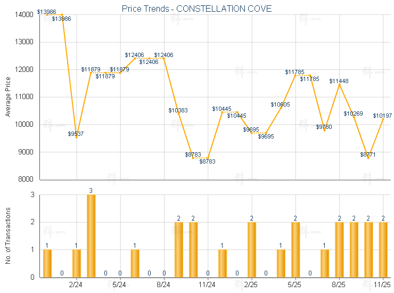394x293 pixels.
Task: Select the 8/24 date label
Action: pyautogui.click(x=163, y=284)
